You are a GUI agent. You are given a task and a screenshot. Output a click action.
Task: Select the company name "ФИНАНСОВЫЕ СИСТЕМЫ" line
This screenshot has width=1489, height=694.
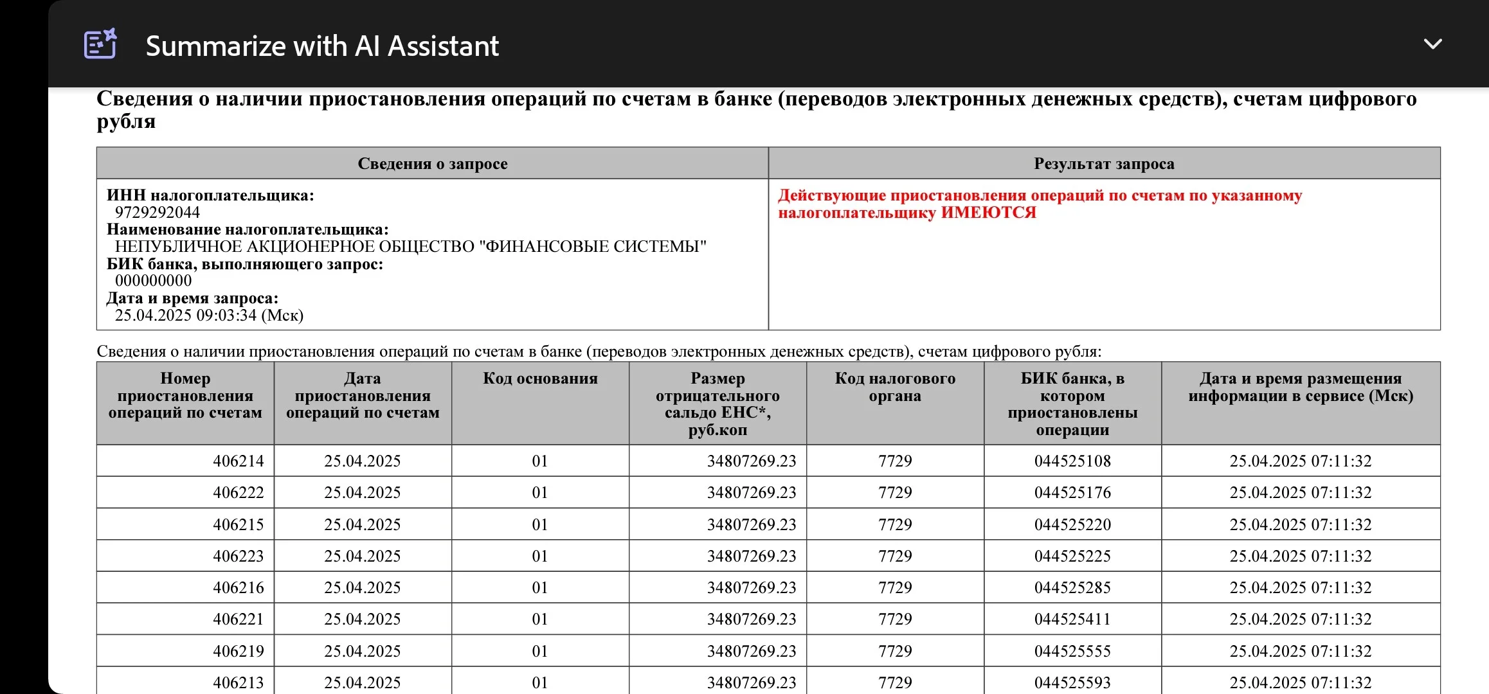[411, 247]
